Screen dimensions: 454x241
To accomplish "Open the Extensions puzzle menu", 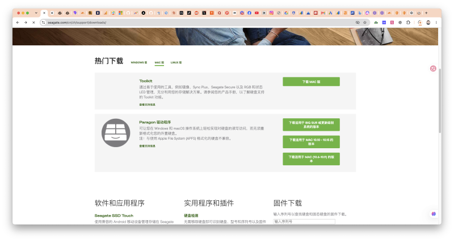I will tap(408, 22).
